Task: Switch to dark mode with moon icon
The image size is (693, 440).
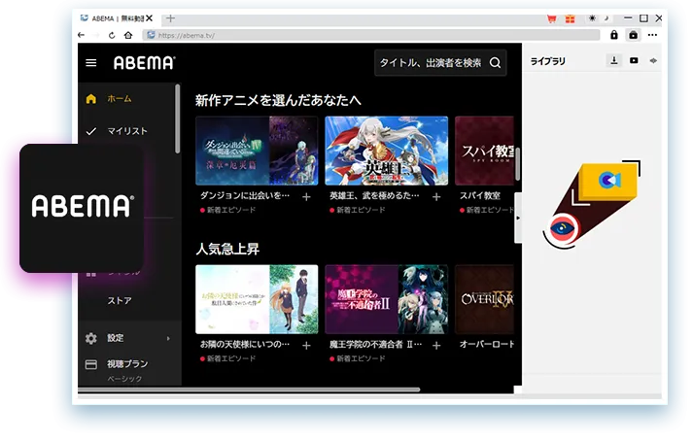Action: click(x=606, y=18)
